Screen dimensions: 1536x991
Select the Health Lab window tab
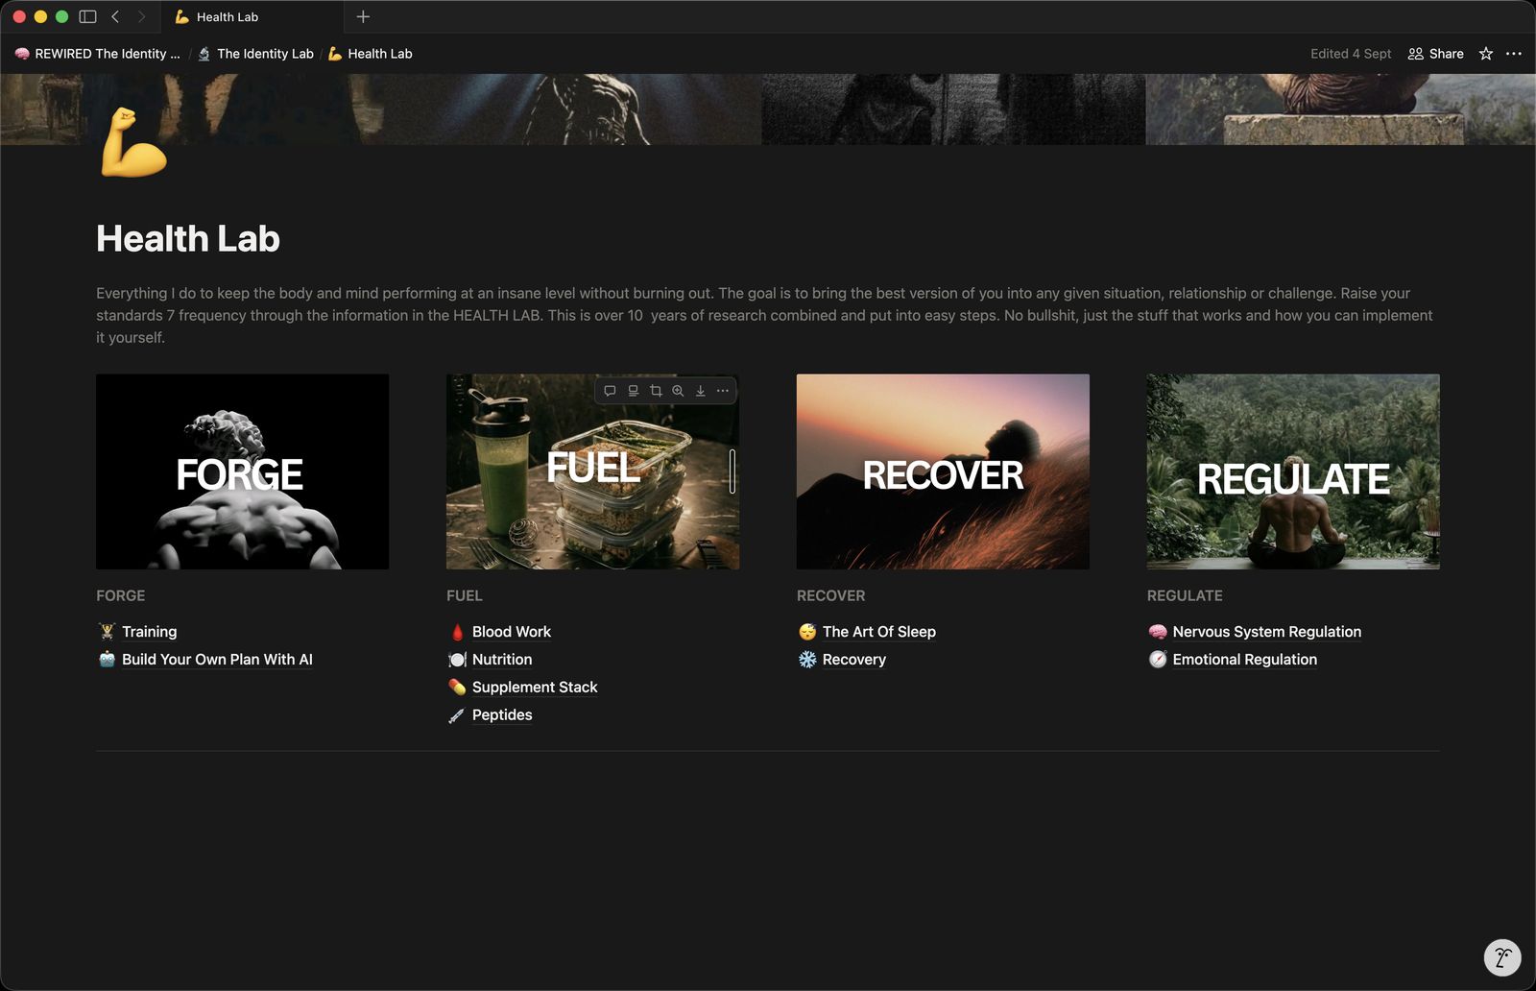click(x=252, y=16)
